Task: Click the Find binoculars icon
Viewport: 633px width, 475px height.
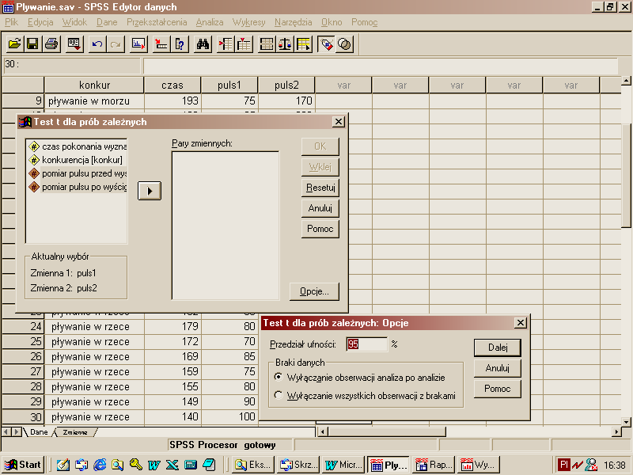Action: coord(203,44)
